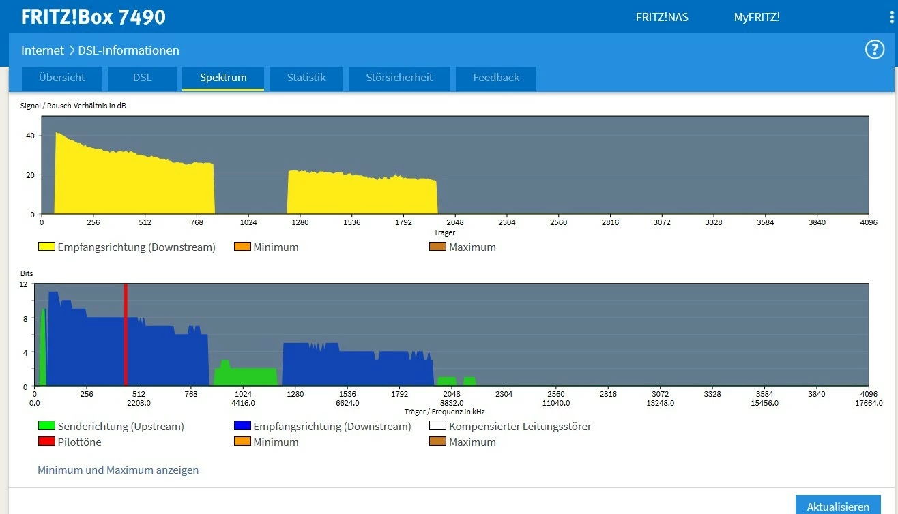Open the three-dot menu in header
The width and height of the screenshot is (898, 514).
[892, 17]
